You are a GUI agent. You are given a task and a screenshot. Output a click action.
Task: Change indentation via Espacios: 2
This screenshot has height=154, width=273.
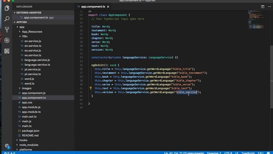coord(214,153)
